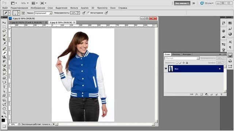Enable the Автостирание checkbox
The image size is (234, 131).
pyautogui.click(x=88, y=13)
